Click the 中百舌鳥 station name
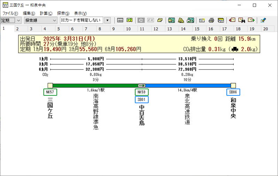The width and height of the screenshot is (278, 176). (x=142, y=115)
